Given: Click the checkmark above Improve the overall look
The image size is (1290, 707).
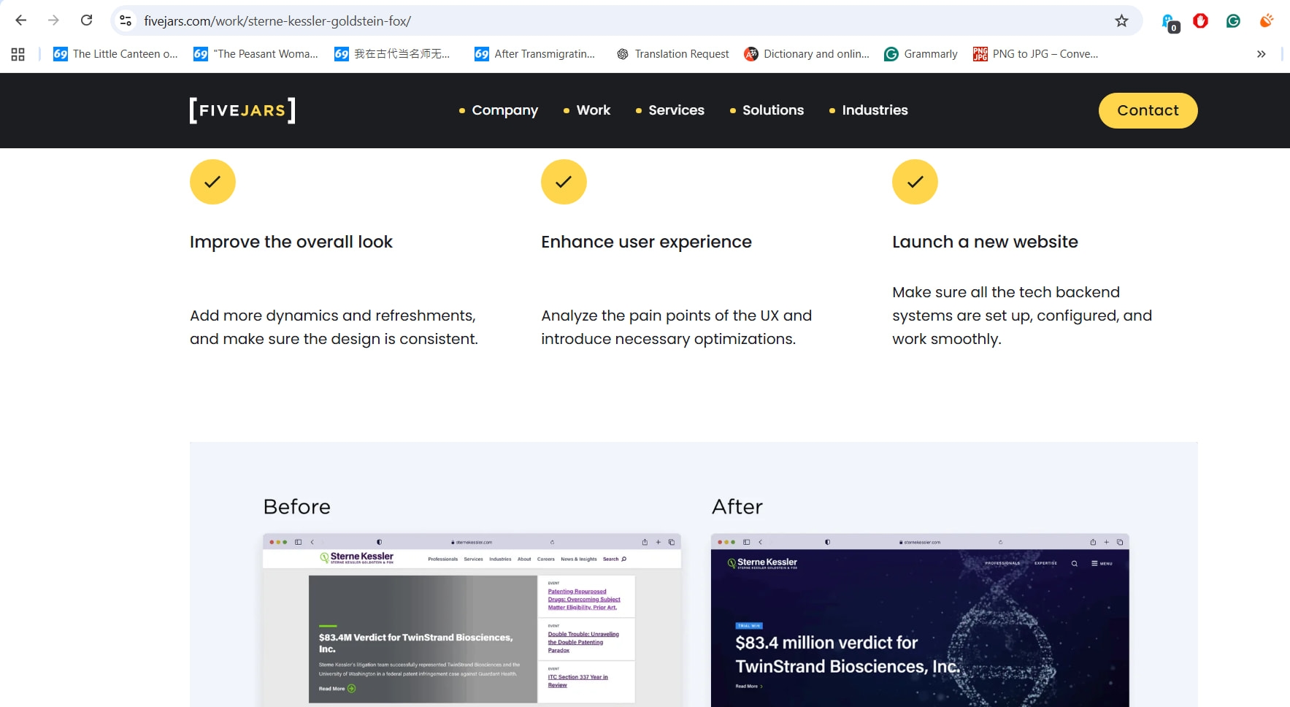Looking at the screenshot, I should 212,182.
